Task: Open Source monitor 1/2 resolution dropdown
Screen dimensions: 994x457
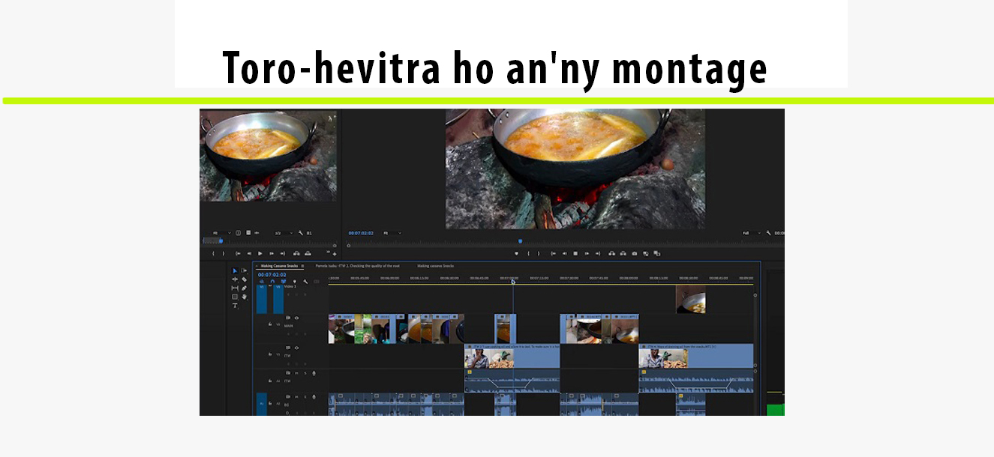Action: (284, 233)
